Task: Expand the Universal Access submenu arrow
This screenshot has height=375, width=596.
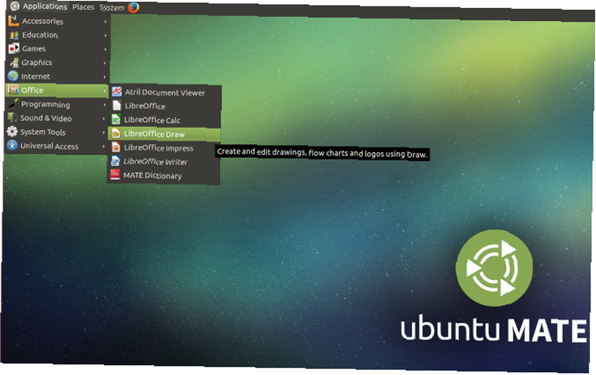Action: coord(104,147)
